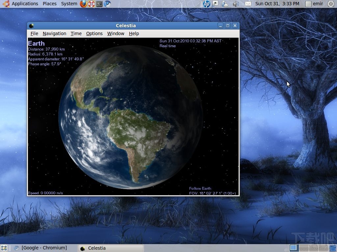Expand the Places menu

click(x=49, y=4)
